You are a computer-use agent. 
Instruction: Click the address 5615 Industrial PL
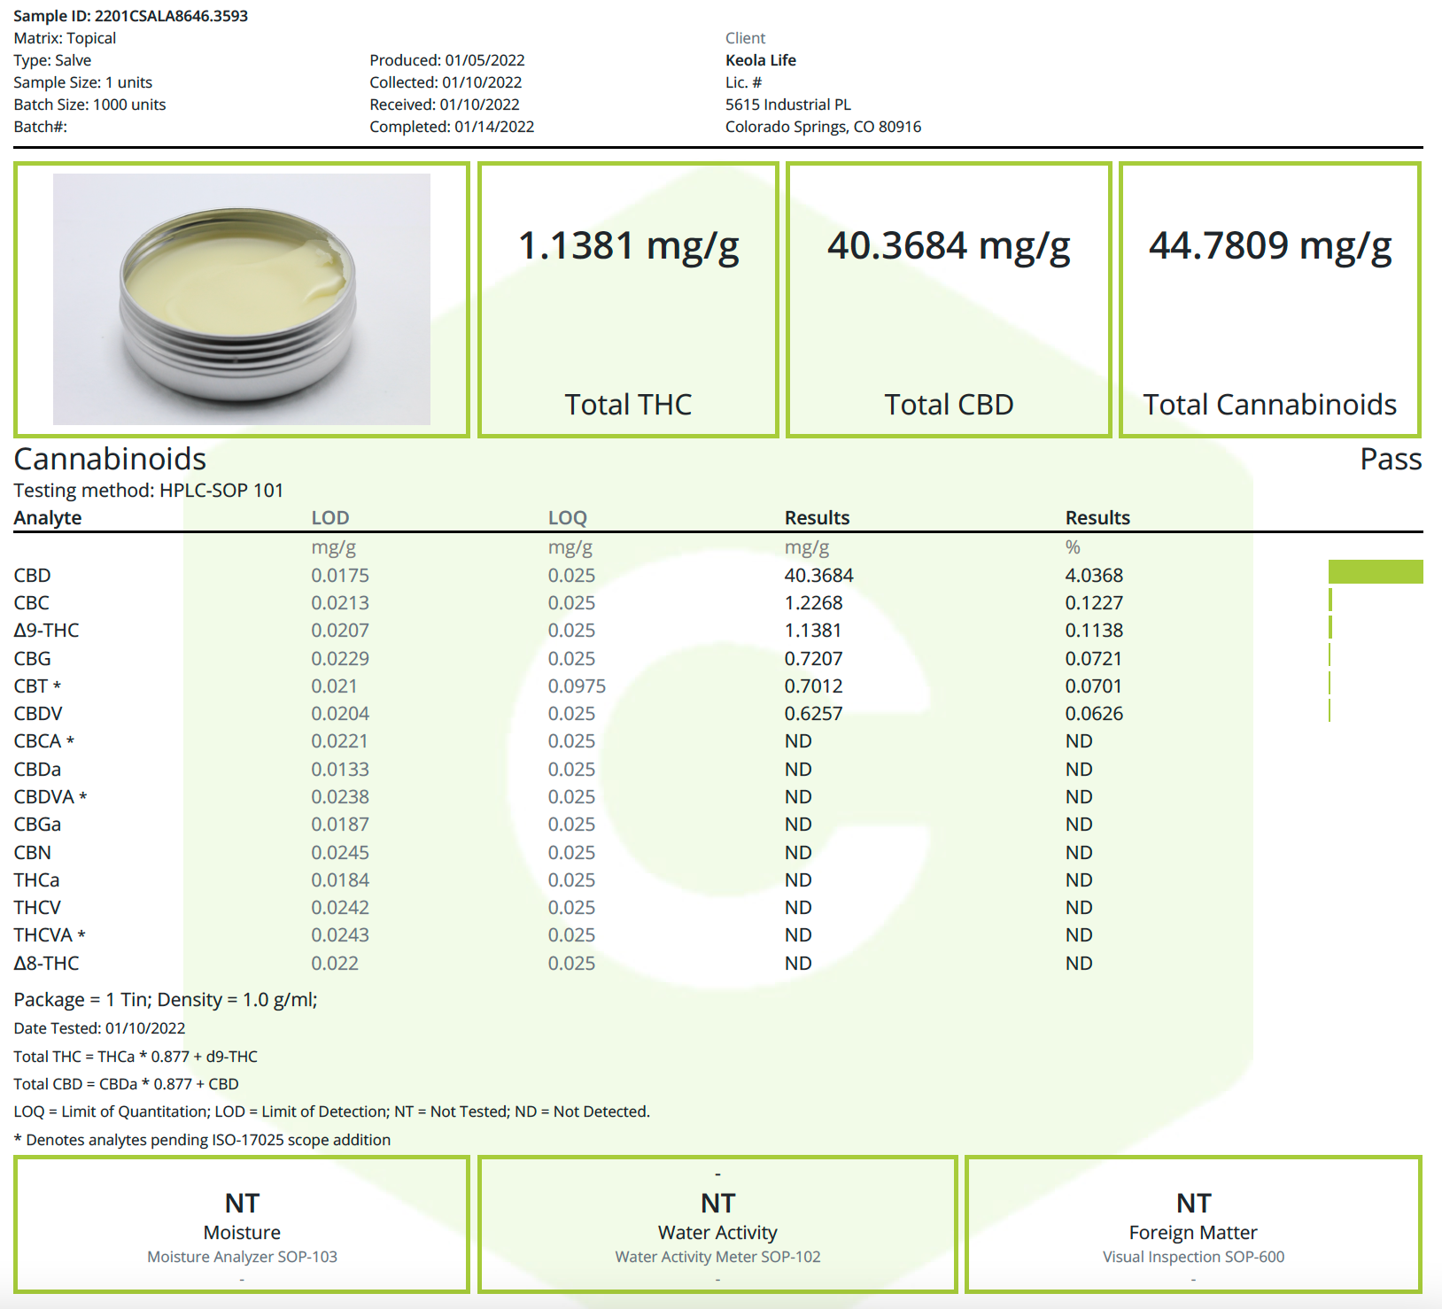point(788,105)
